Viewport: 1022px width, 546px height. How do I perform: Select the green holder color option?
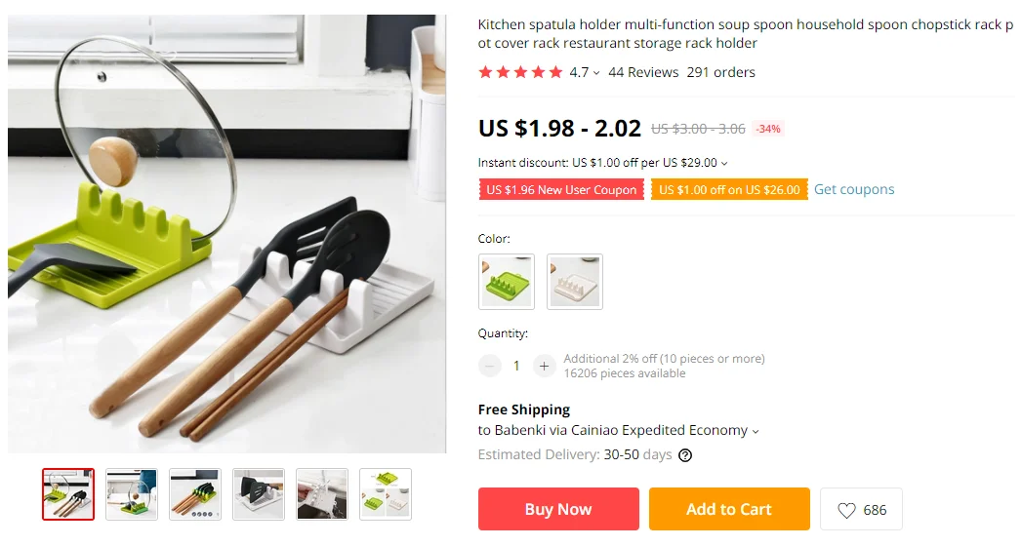[x=507, y=282]
